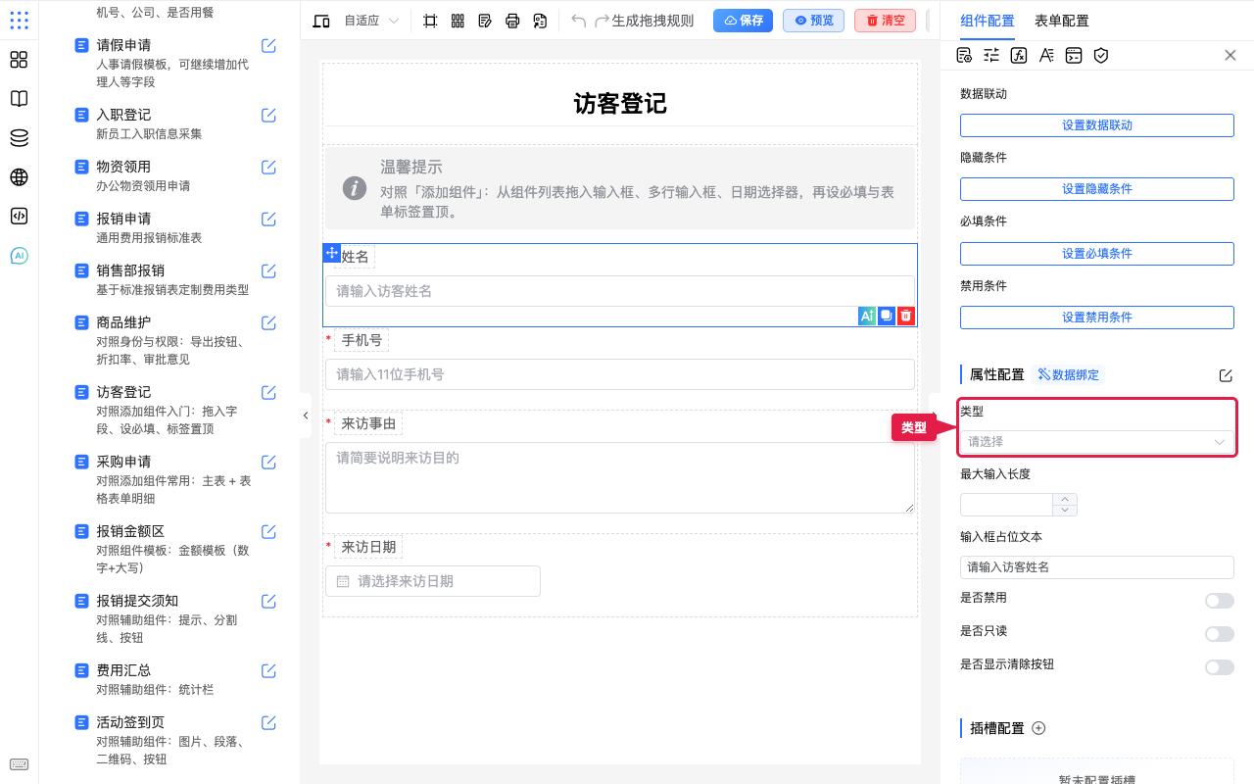Click the drag handle on 姓名 field
1254x784 pixels.
[331, 253]
